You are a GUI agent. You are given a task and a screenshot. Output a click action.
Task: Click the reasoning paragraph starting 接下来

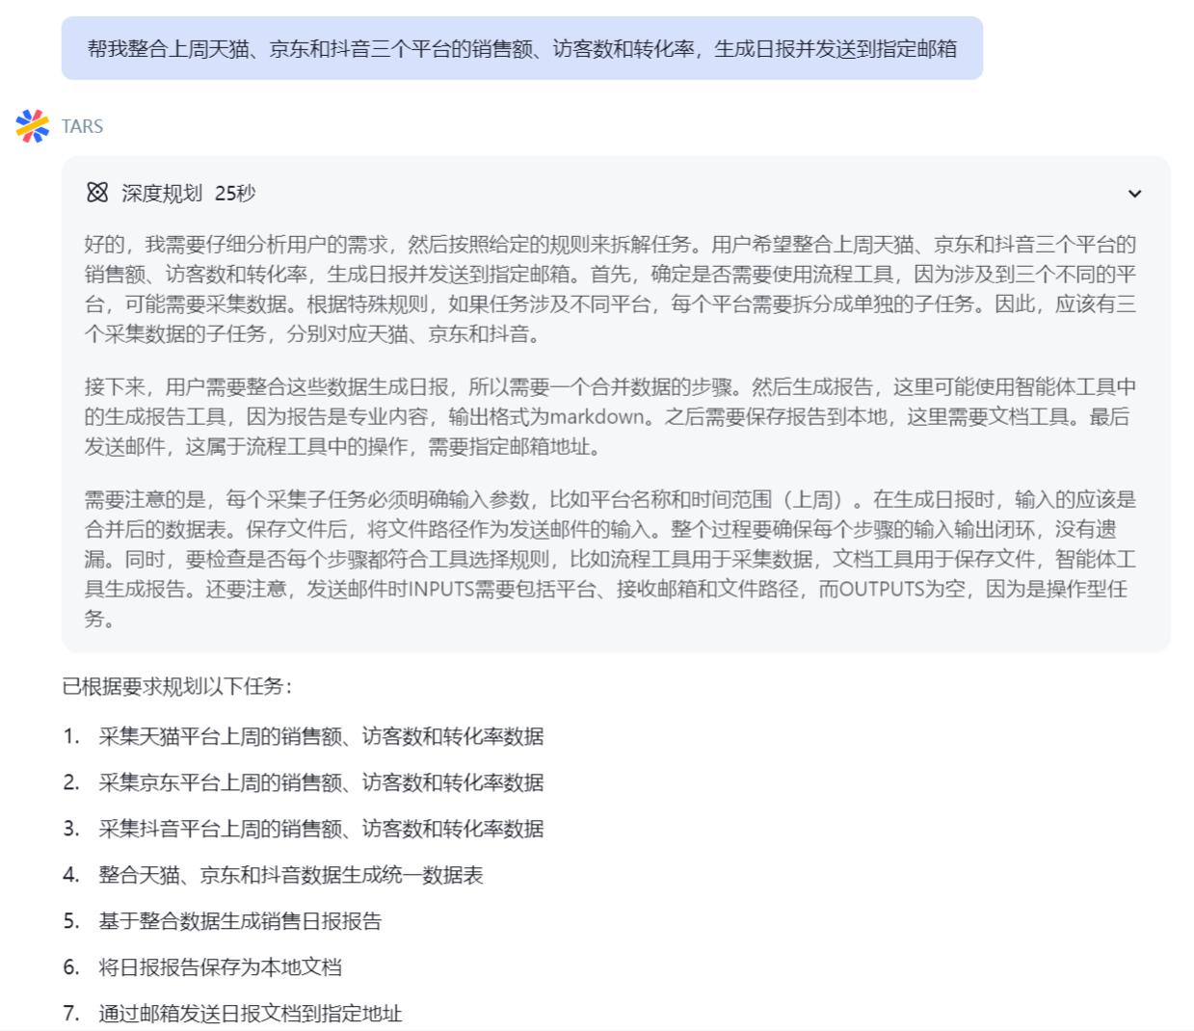pos(609,416)
